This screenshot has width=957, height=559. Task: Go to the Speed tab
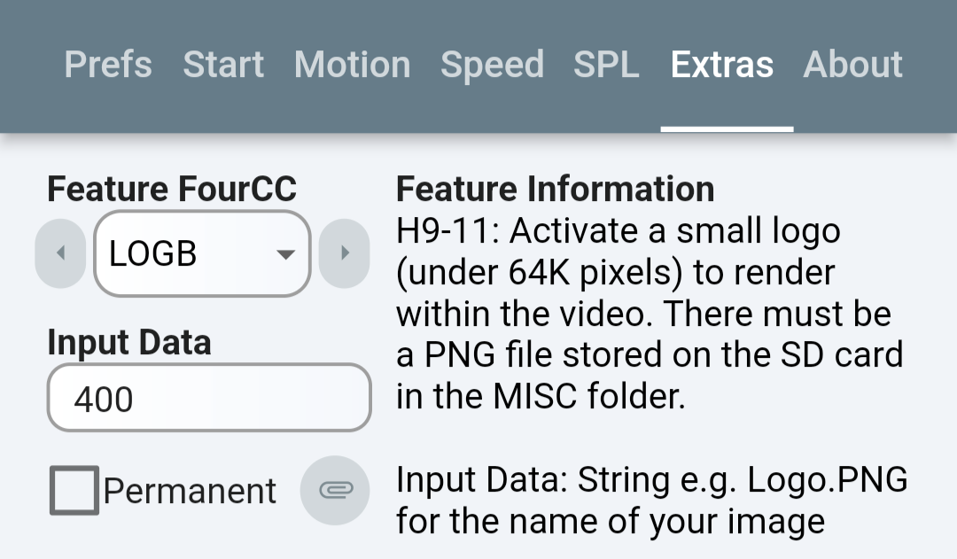pos(492,65)
